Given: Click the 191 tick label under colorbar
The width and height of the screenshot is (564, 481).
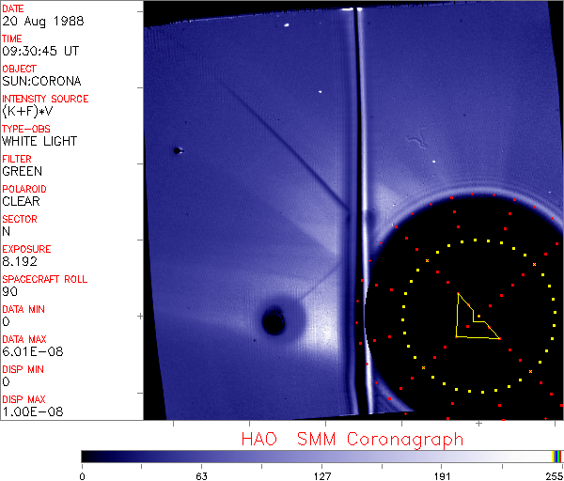Looking at the screenshot, I should (x=442, y=476).
